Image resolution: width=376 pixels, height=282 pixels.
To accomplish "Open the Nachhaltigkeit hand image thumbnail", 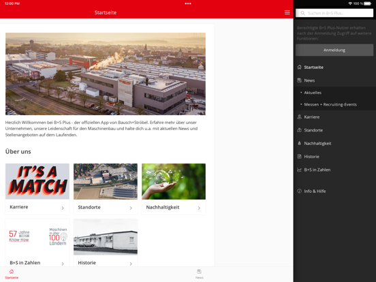I will point(174,181).
